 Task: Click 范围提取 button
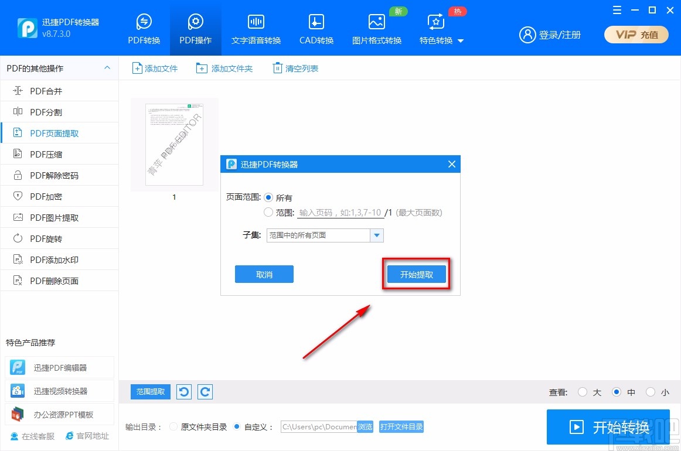(x=151, y=391)
